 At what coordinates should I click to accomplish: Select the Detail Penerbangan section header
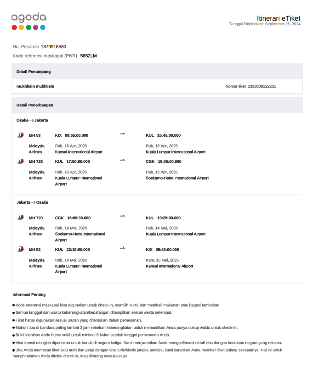[35, 105]
